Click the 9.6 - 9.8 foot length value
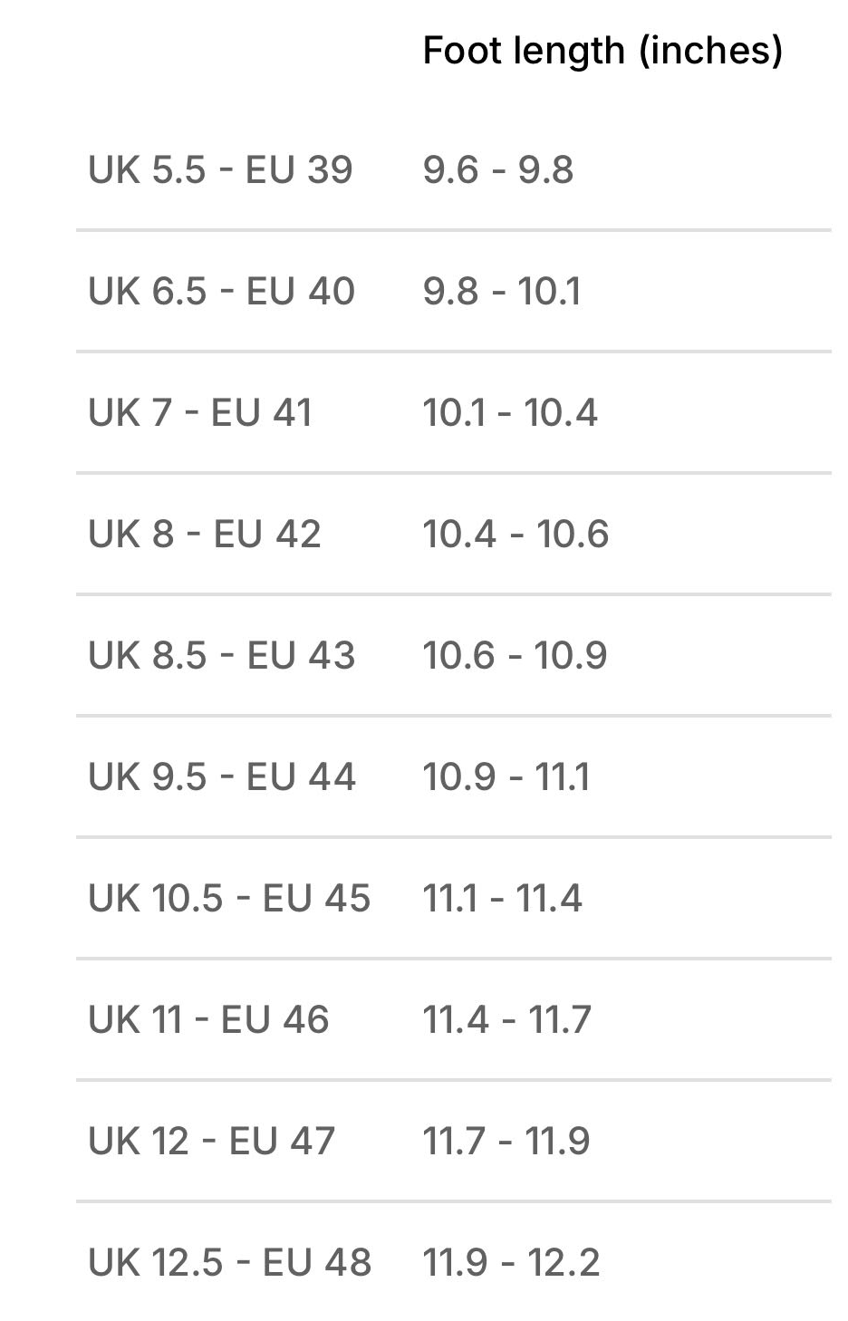 [498, 170]
